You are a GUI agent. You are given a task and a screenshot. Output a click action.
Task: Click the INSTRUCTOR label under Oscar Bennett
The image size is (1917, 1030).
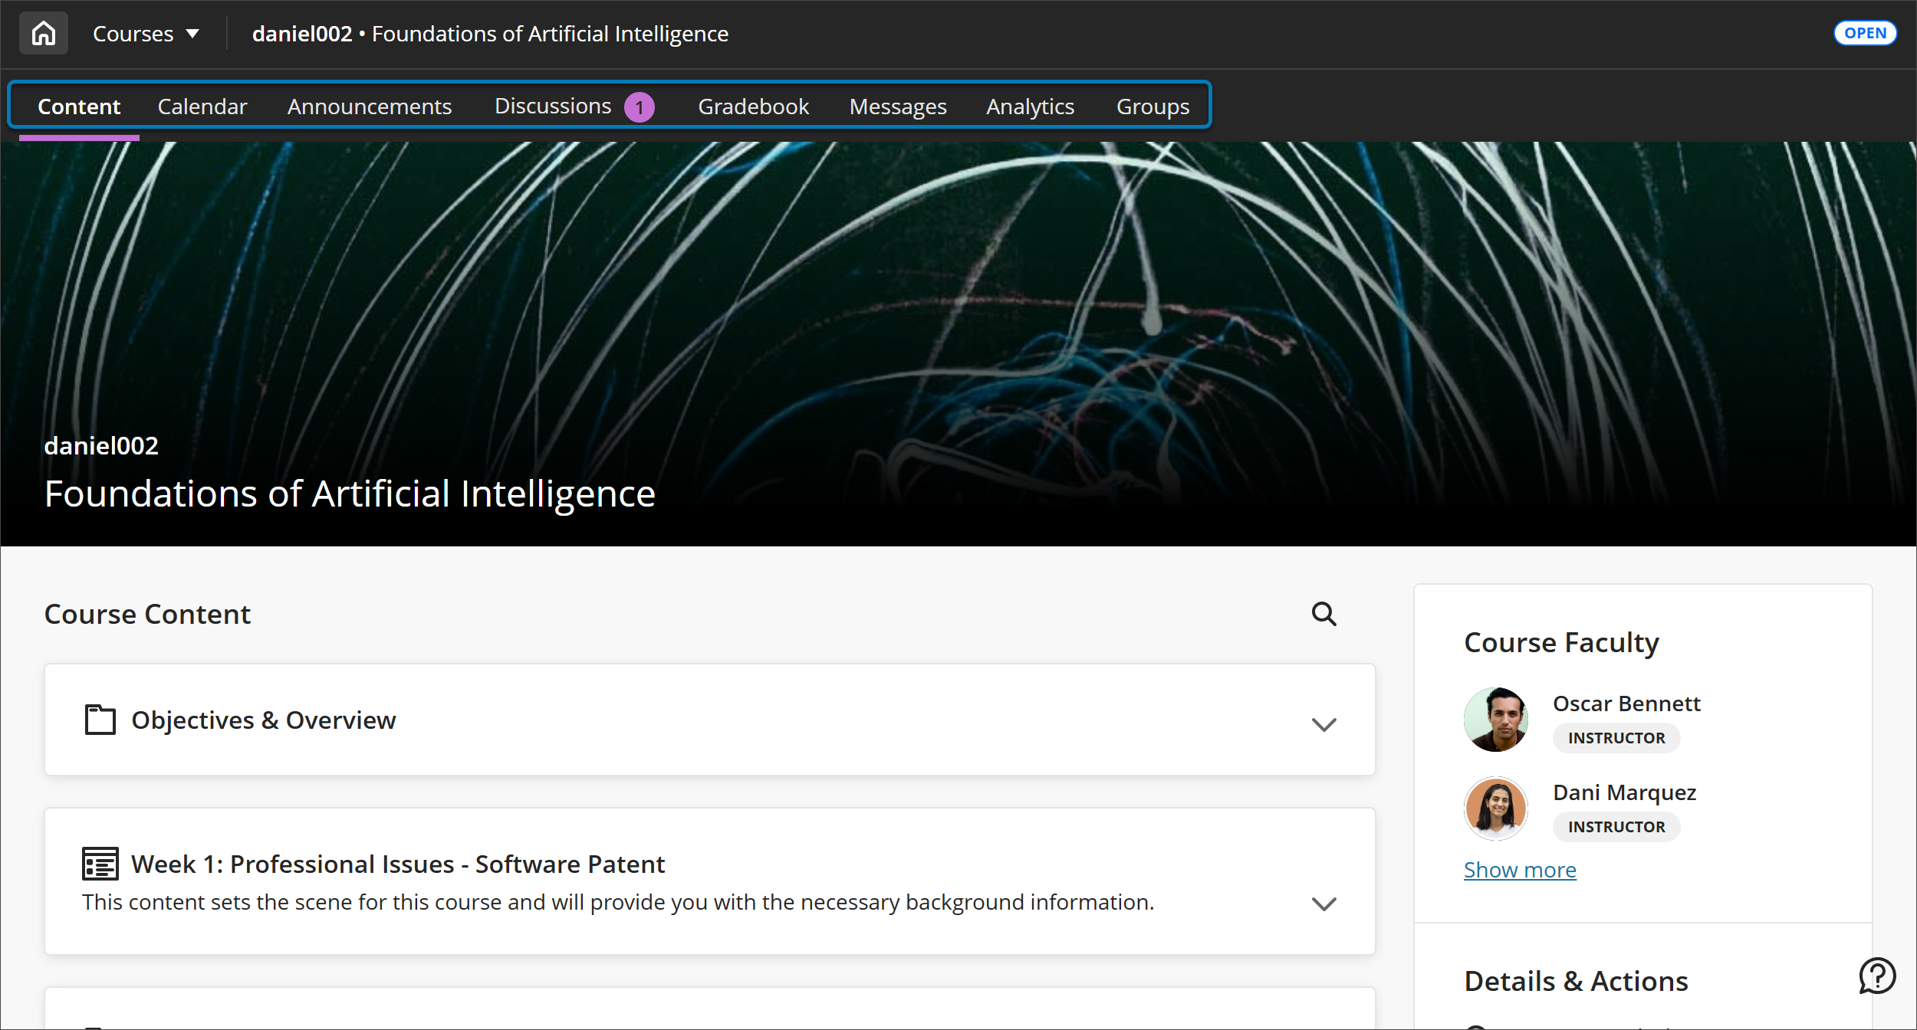[x=1615, y=737]
